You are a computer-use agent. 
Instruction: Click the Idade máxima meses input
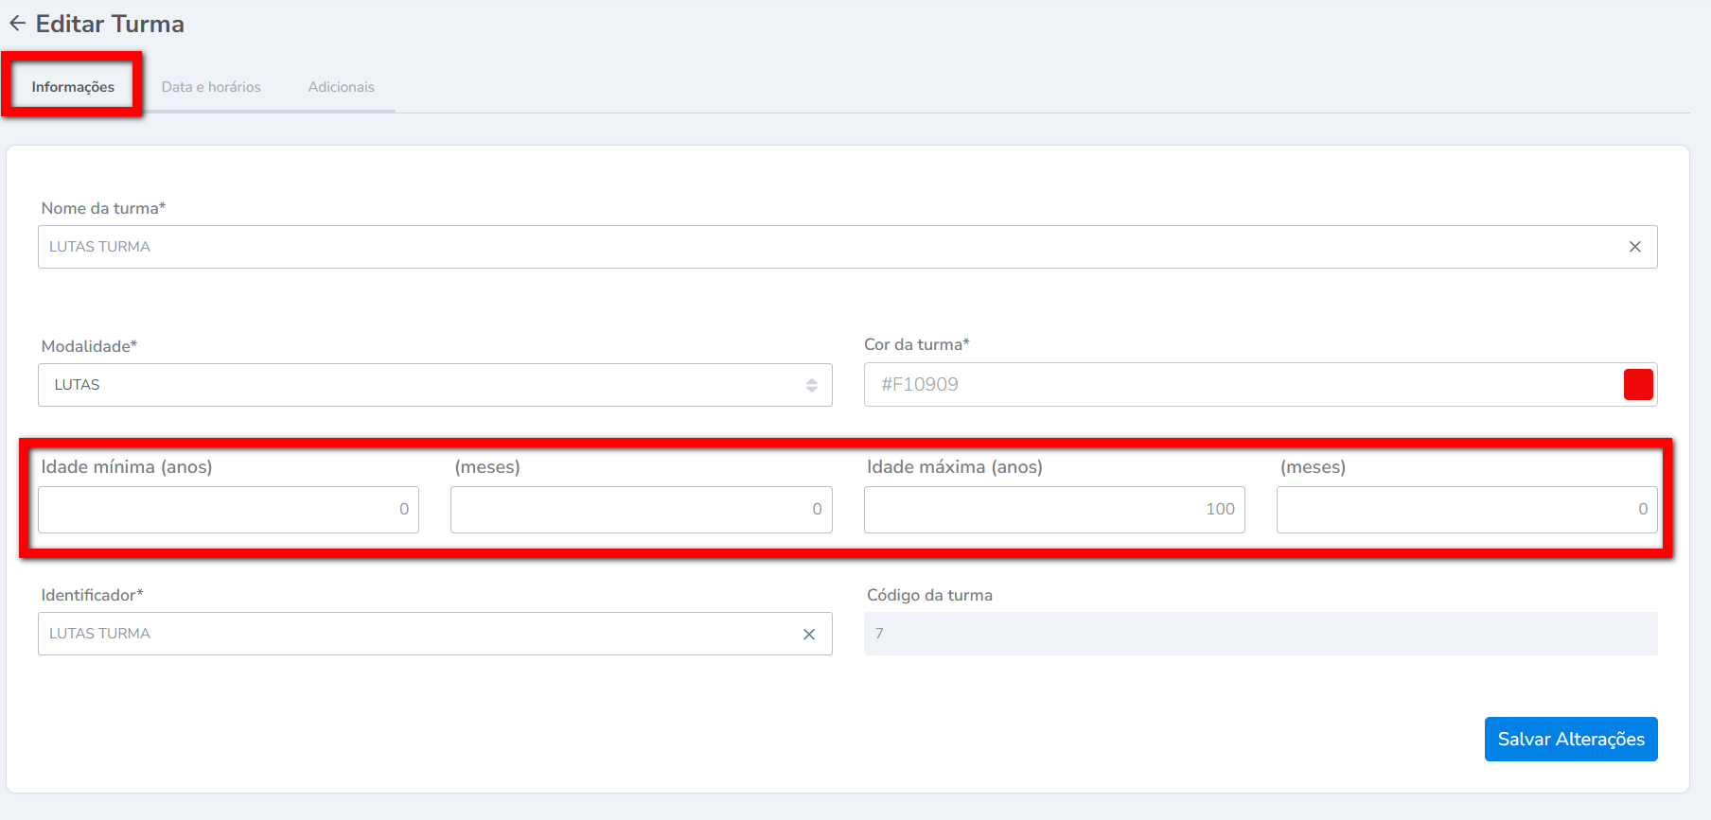1466,510
